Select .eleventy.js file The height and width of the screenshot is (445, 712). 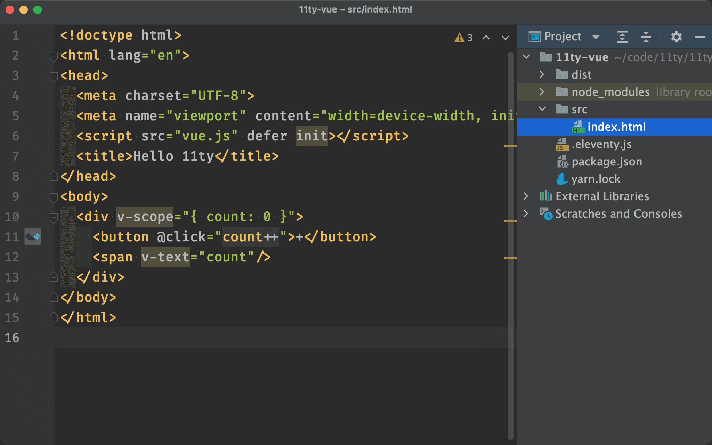point(601,144)
